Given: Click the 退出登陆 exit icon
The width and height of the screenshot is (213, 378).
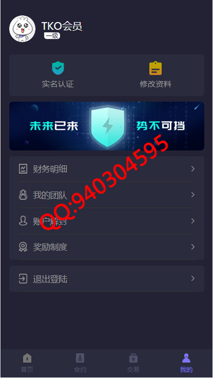Looking at the screenshot, I should [23, 279].
